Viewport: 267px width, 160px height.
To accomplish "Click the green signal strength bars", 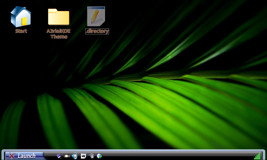I will click(257, 156).
